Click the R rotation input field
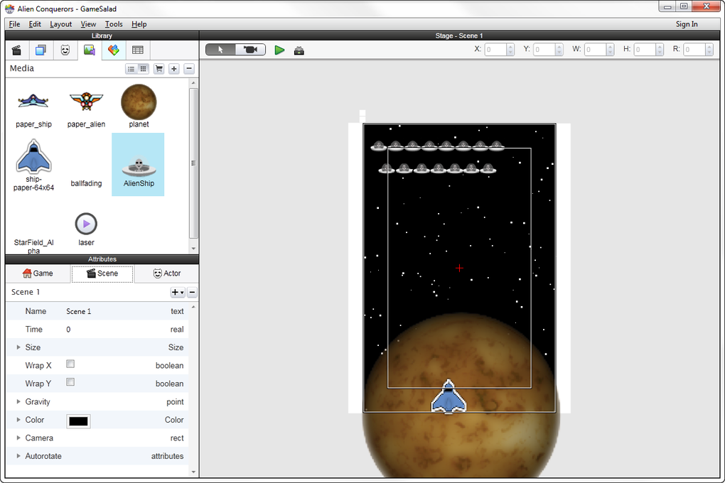The image size is (725, 483). pyautogui.click(x=694, y=50)
